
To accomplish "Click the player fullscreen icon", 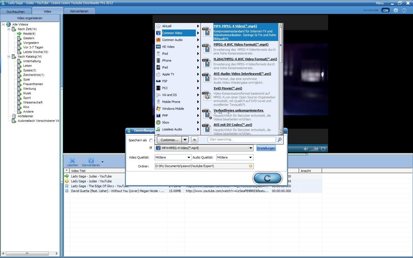I will point(323,149).
